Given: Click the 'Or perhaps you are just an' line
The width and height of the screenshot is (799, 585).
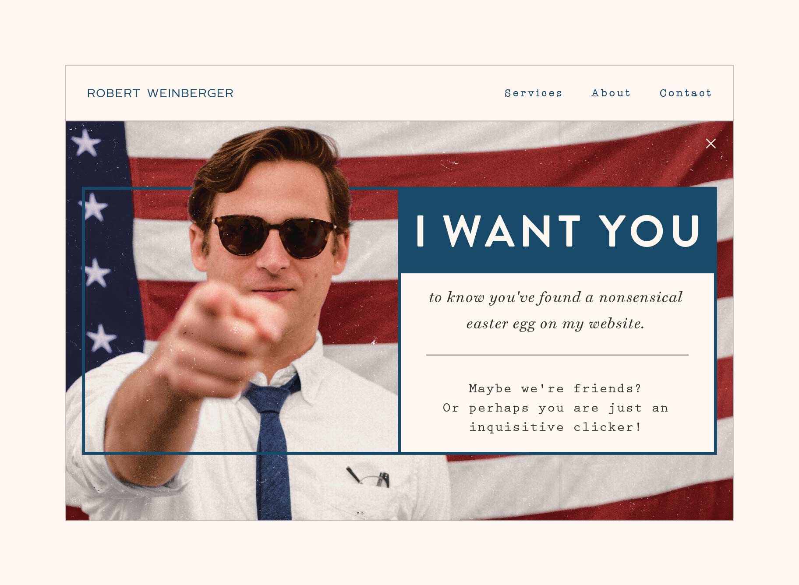Looking at the screenshot, I should tap(555, 408).
